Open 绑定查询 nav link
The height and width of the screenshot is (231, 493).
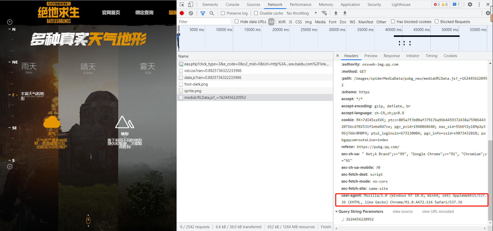pyautogui.click(x=144, y=13)
